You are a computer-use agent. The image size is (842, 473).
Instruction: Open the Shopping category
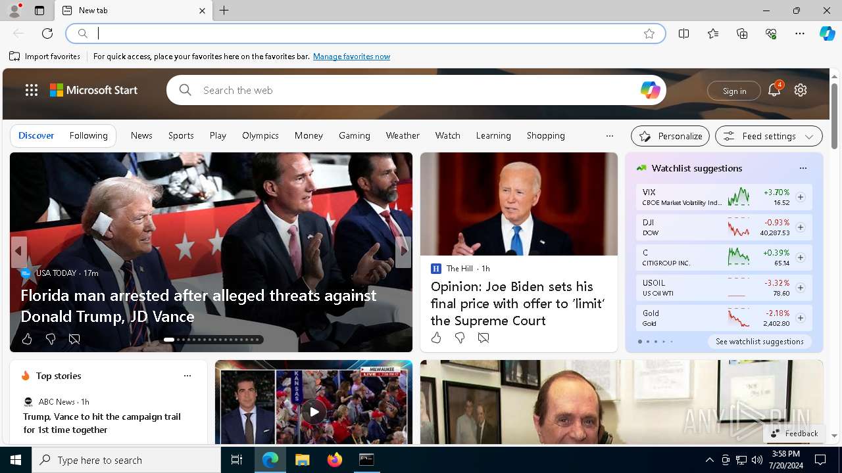[546, 135]
